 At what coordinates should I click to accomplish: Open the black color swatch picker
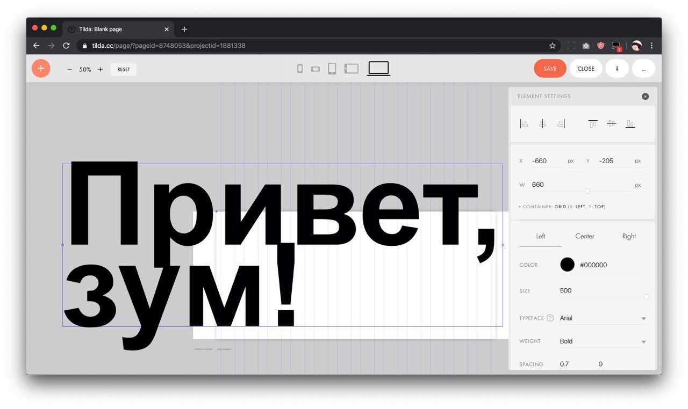[567, 265]
